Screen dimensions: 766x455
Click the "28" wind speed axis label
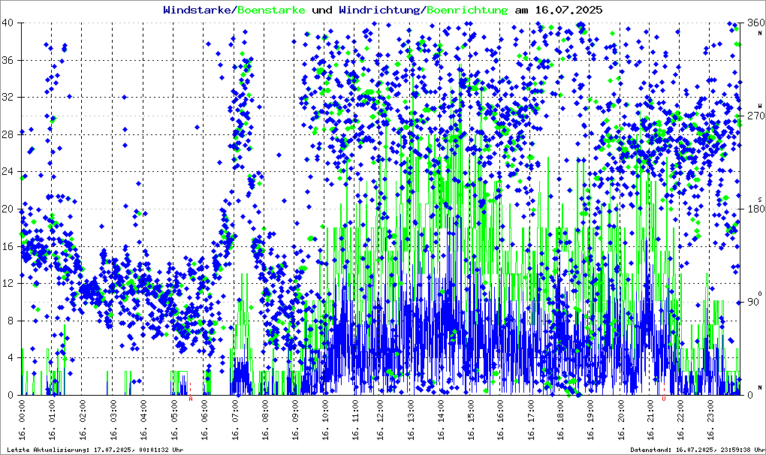pyautogui.click(x=8, y=134)
